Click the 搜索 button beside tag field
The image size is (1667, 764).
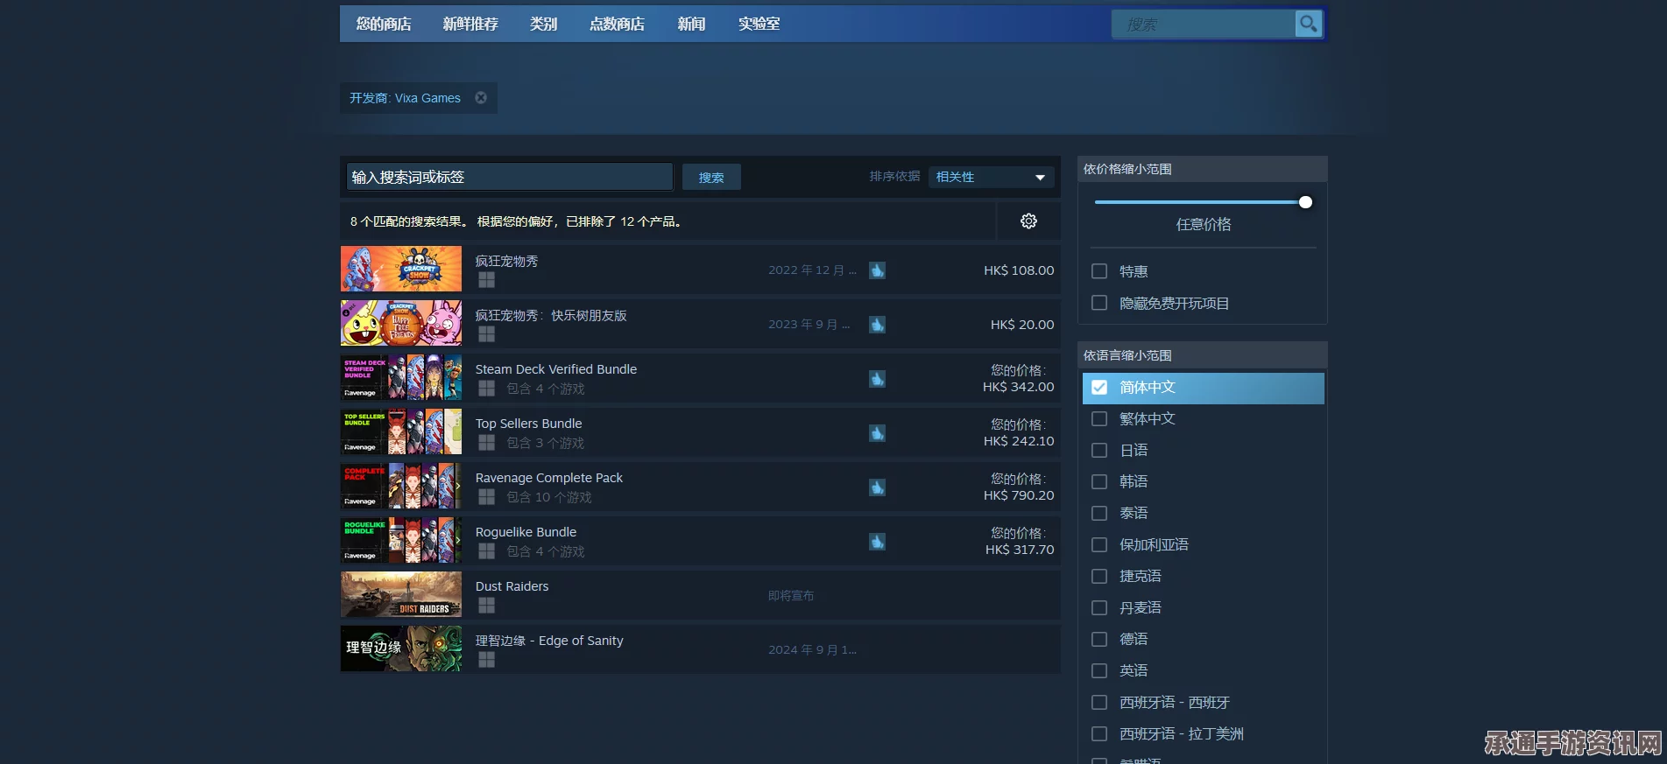711,177
